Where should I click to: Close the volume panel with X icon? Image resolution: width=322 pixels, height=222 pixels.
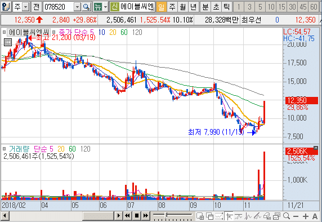(316, 148)
